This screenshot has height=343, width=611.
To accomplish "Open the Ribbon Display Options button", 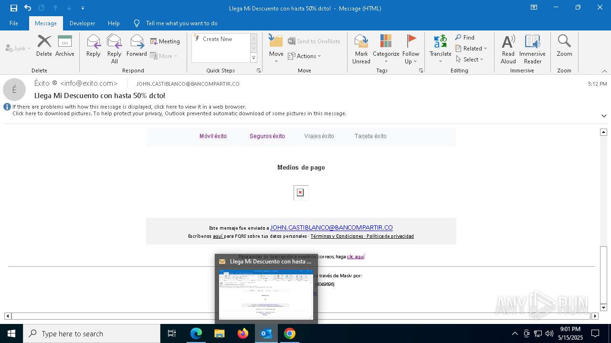I will 534,8.
